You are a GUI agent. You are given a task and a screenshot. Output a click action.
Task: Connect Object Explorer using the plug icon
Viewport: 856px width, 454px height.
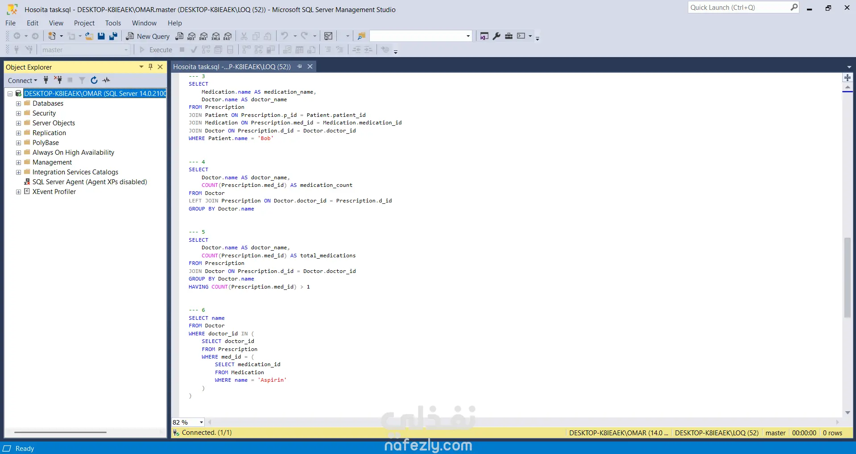point(45,80)
